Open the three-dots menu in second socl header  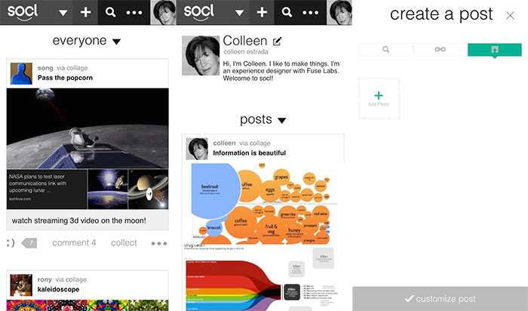311,13
